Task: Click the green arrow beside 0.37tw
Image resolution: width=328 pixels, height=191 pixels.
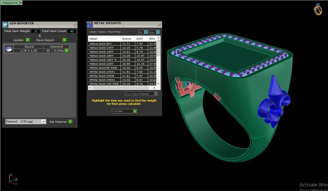Action: [x=67, y=51]
